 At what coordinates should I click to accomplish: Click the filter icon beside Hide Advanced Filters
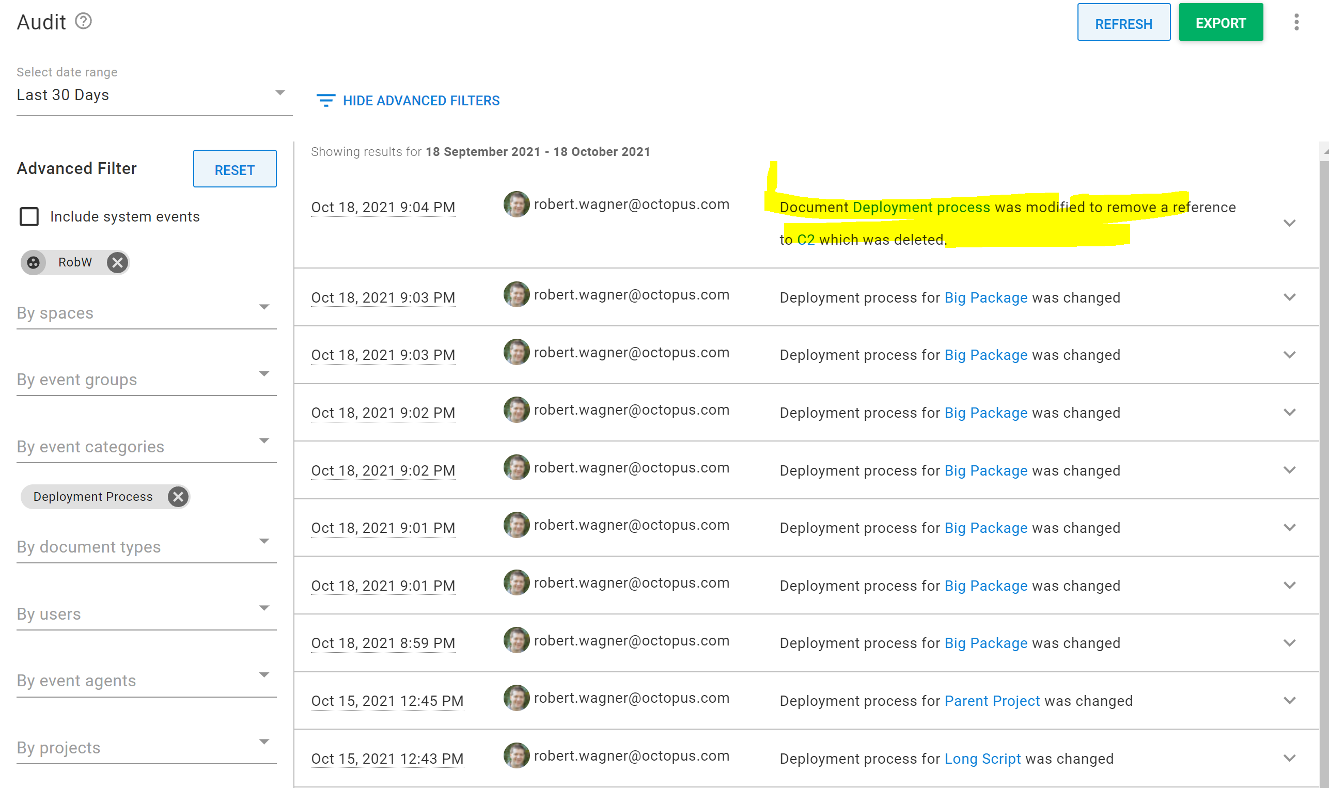(326, 100)
